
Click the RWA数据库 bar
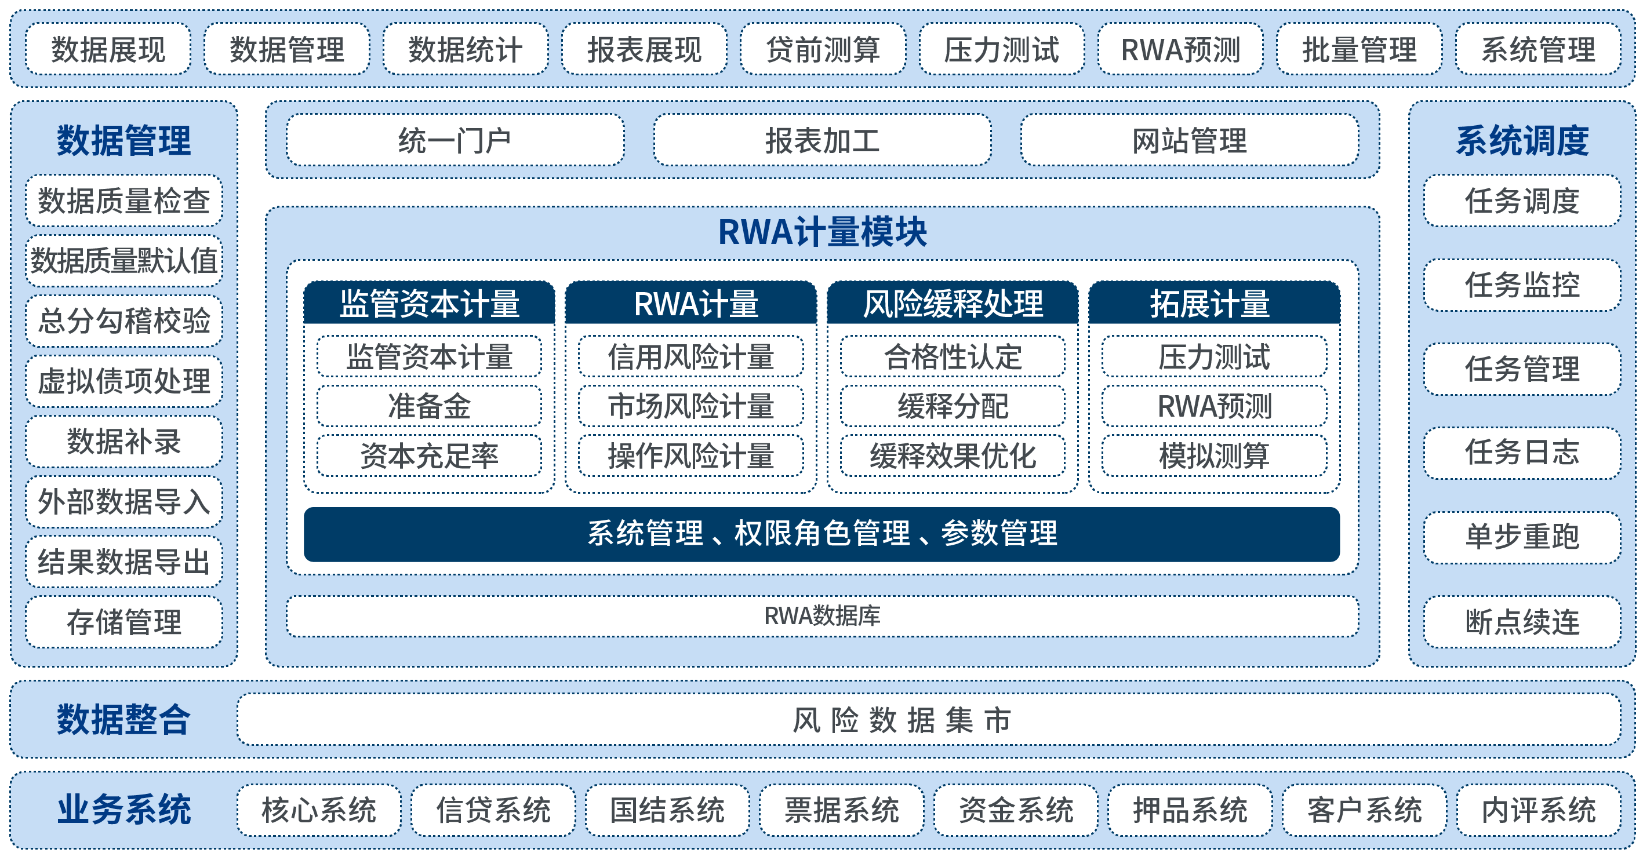coord(821,616)
